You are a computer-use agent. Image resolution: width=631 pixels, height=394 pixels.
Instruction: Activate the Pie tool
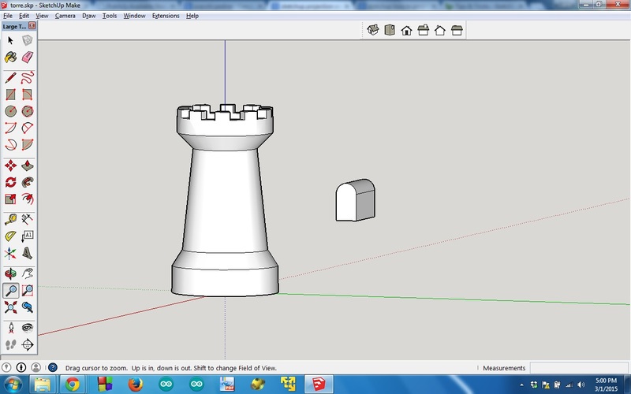(x=27, y=144)
